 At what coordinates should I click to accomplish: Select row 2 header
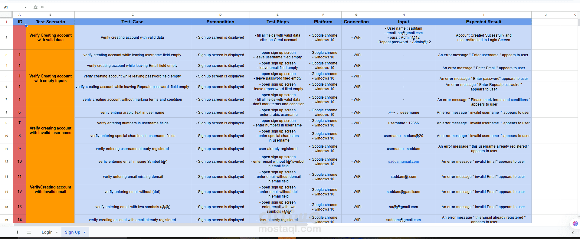[x=6, y=37]
